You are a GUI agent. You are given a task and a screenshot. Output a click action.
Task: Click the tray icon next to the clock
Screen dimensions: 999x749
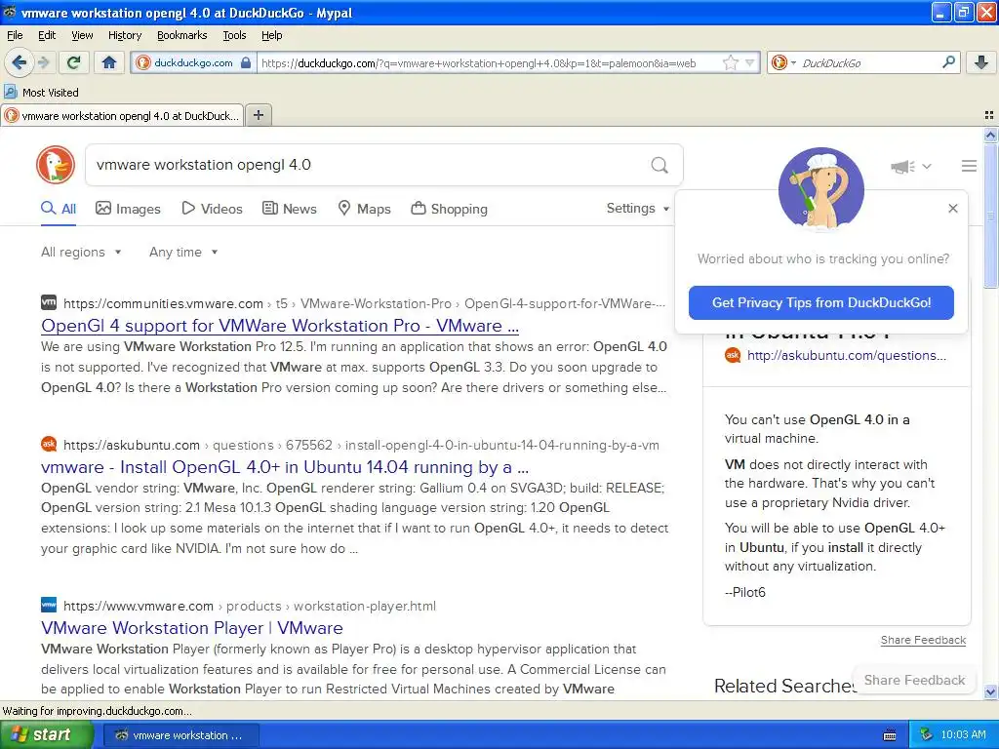(927, 734)
